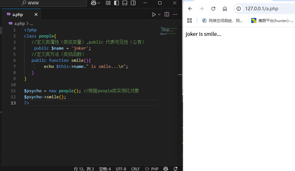The width and height of the screenshot is (295, 171).
Task: Reload the browser page
Action: [213, 9]
